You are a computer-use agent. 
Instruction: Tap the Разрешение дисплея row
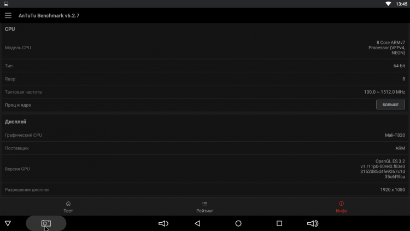click(205, 189)
